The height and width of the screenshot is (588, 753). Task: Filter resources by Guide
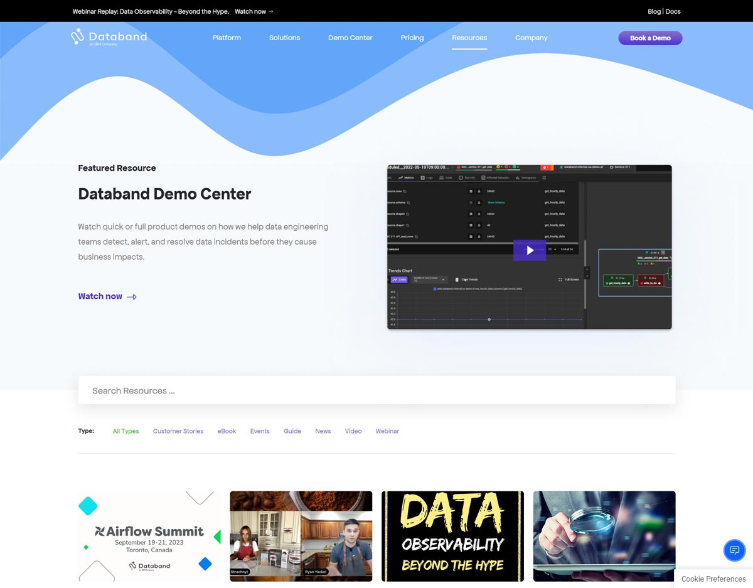tap(292, 431)
